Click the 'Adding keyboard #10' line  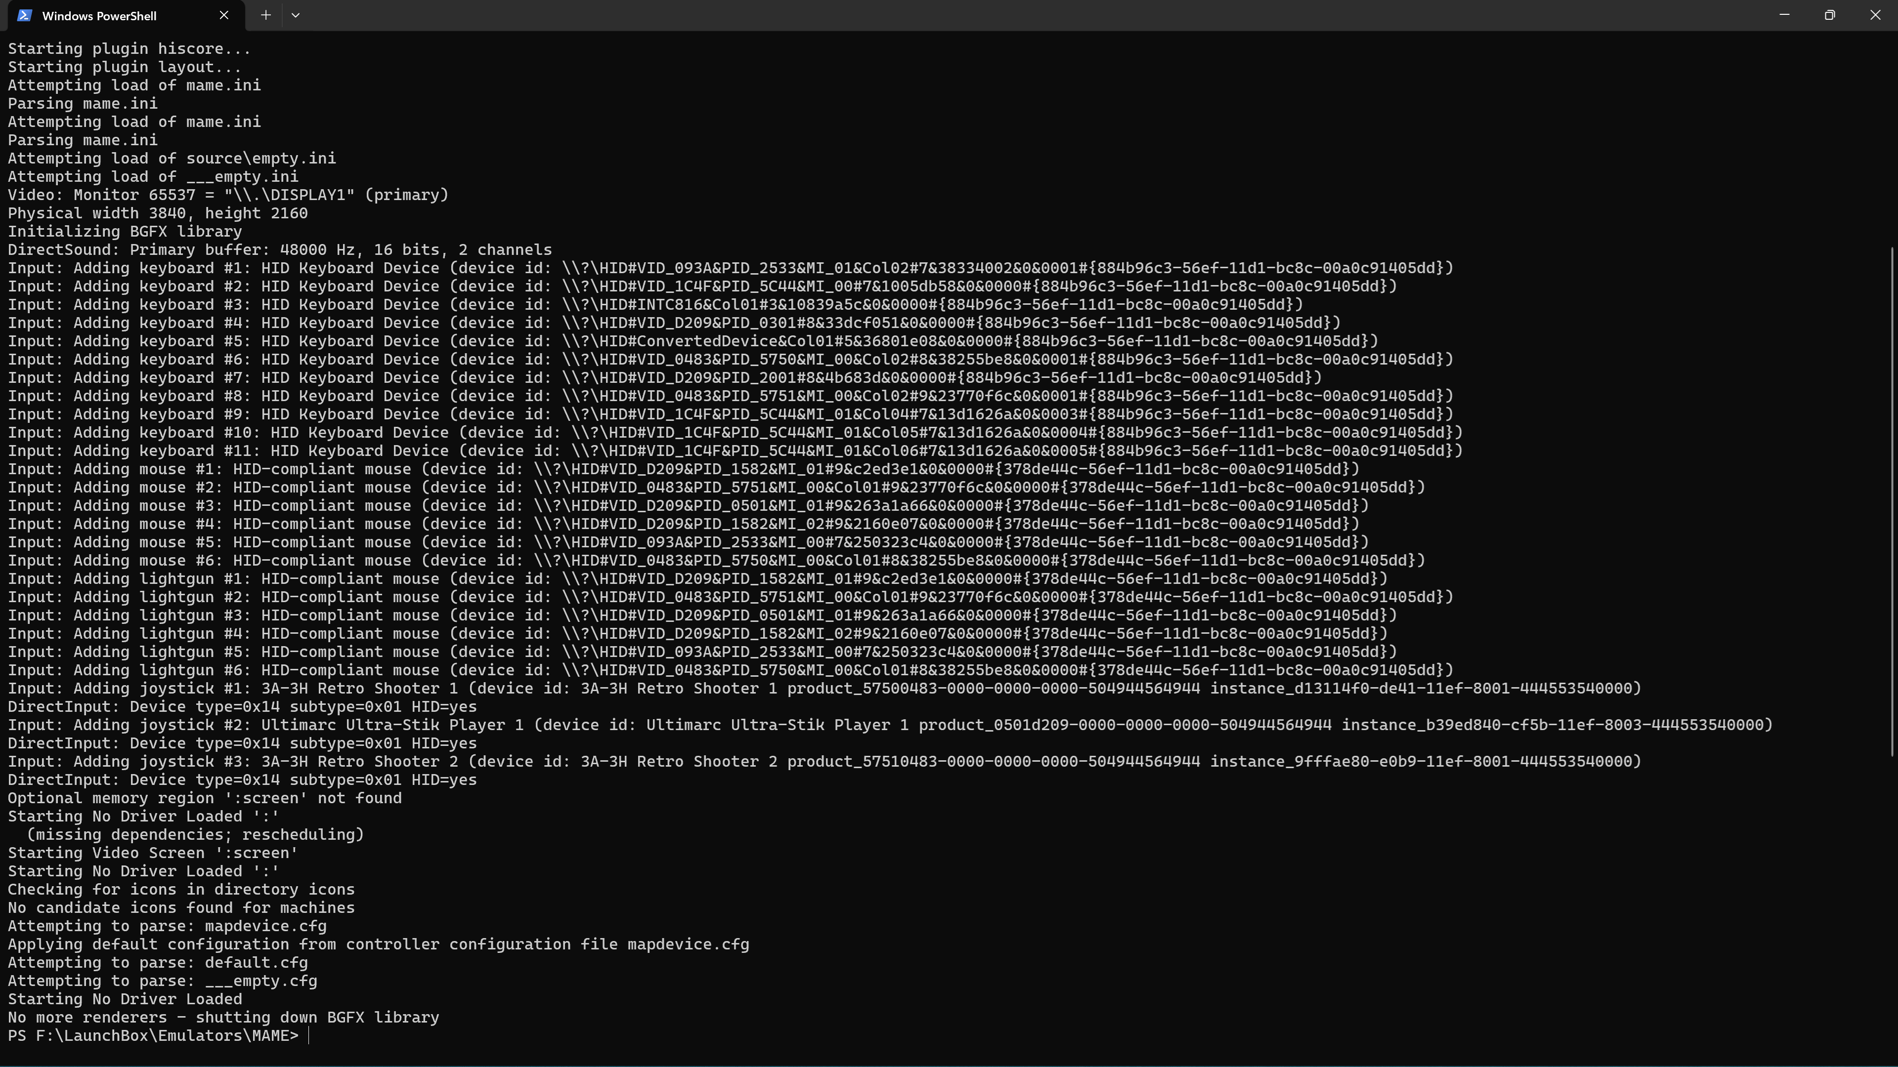click(x=735, y=433)
